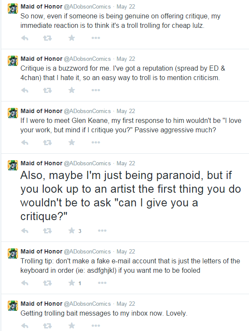Retweet the 'Critique is a buzzword' tweet

[x=47, y=90]
